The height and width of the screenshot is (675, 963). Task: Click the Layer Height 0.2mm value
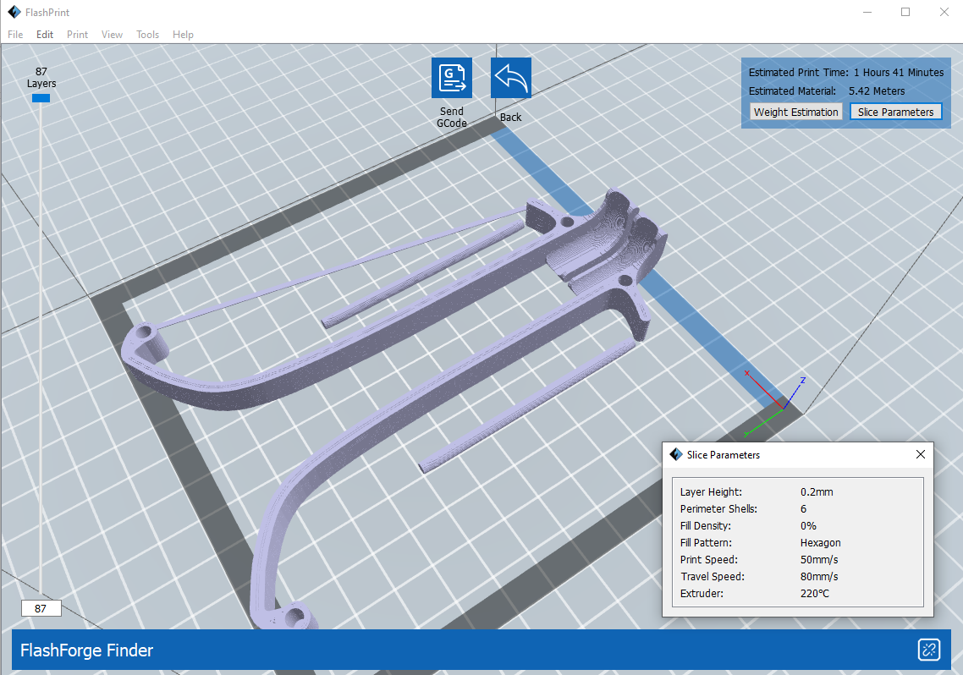(817, 491)
